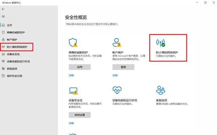The width and height of the screenshot is (217, 135).
Task: Click the 病毒和威胁防护 card title
Action: coord(78,53)
